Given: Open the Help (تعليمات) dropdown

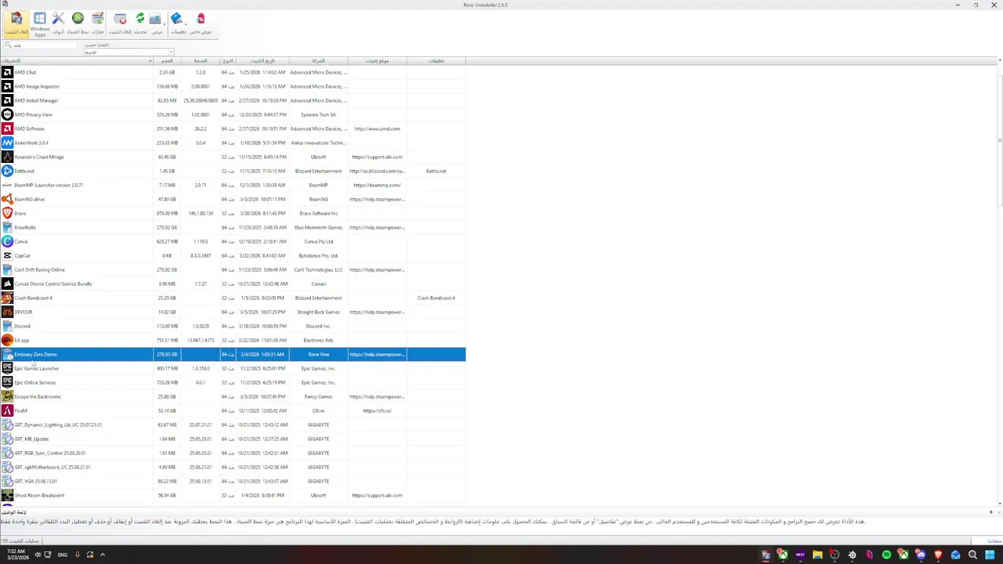Looking at the screenshot, I should click(178, 23).
